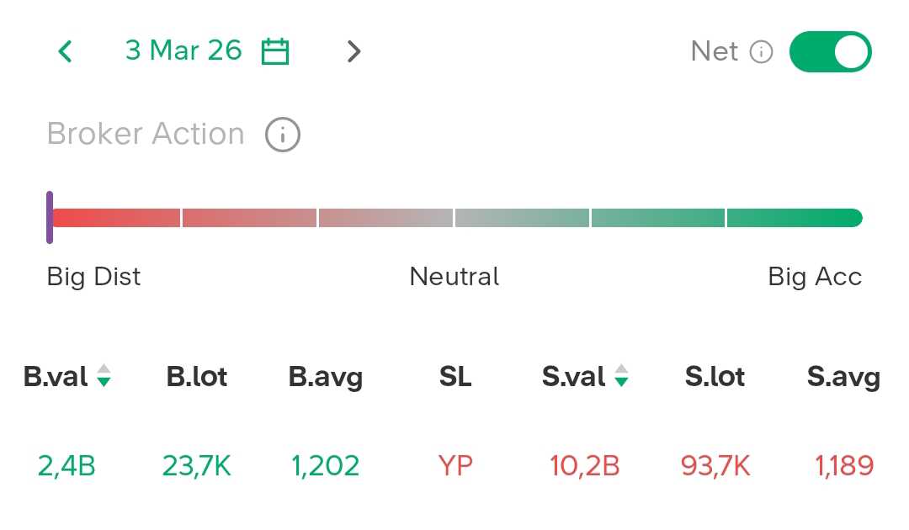This screenshot has height=530, width=909.
Task: Open the calendar date picker icon
Action: pyautogui.click(x=275, y=52)
